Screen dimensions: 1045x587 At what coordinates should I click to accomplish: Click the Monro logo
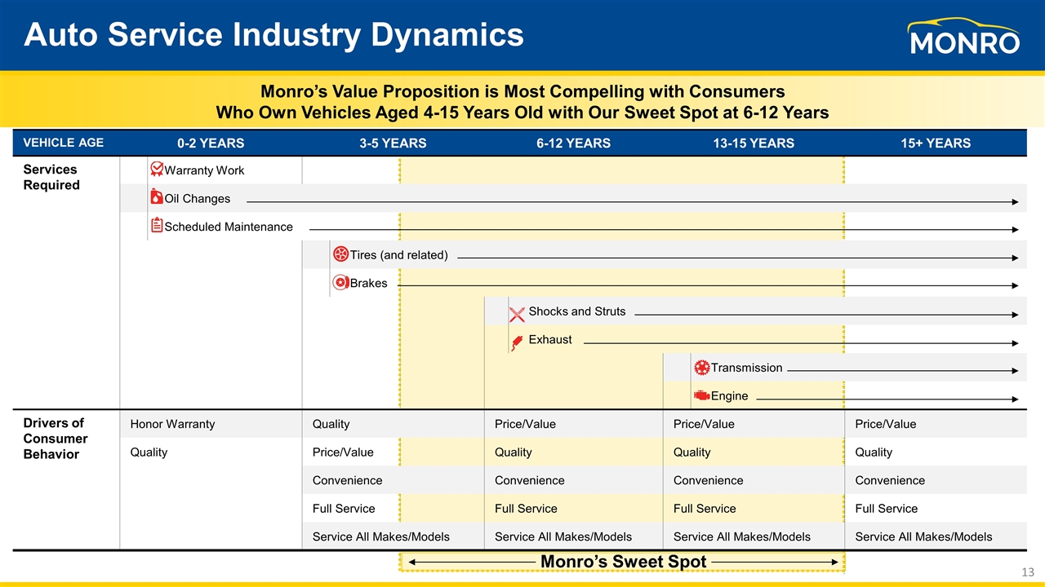(965, 36)
